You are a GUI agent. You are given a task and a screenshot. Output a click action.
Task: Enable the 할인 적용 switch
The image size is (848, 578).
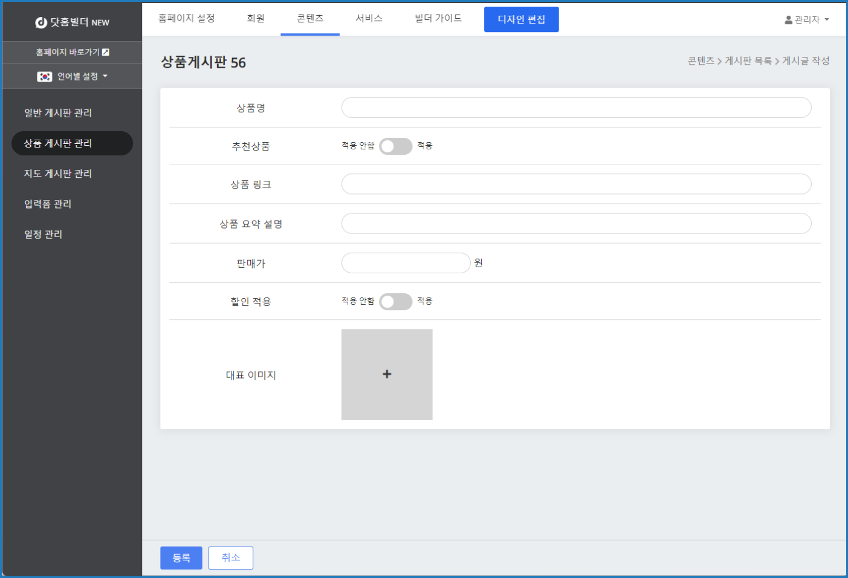click(x=395, y=302)
